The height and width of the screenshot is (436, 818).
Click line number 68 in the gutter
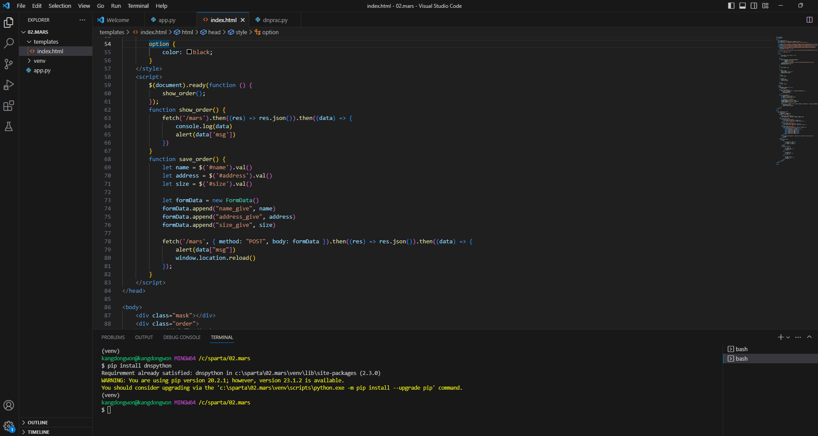click(x=108, y=159)
